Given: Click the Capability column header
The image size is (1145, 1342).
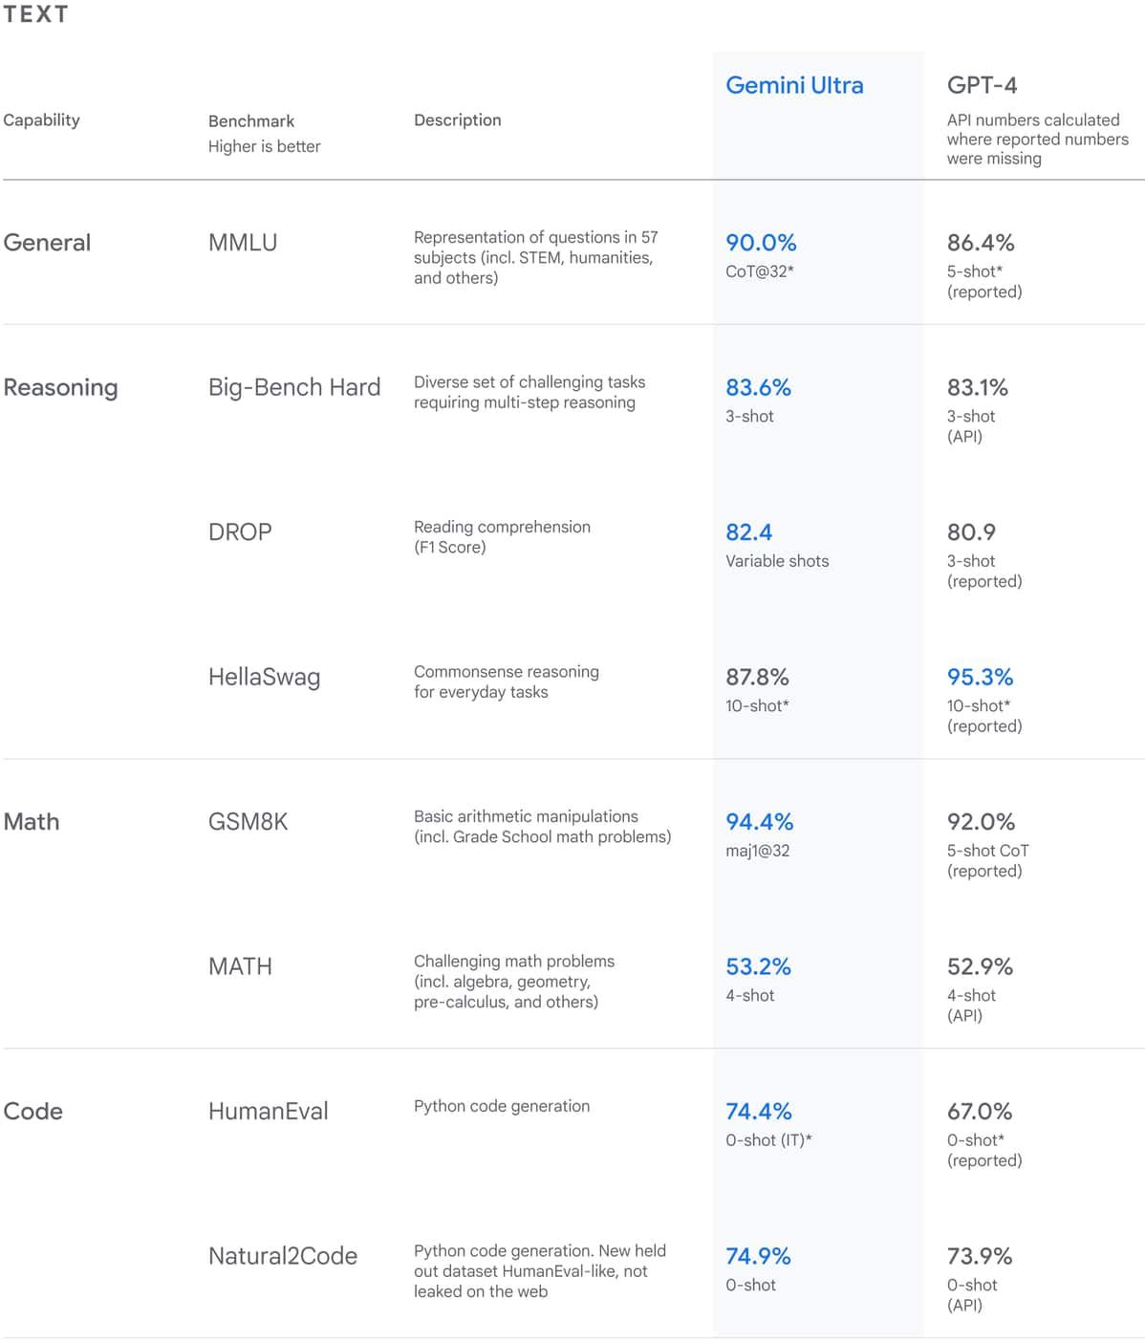Looking at the screenshot, I should pos(41,120).
